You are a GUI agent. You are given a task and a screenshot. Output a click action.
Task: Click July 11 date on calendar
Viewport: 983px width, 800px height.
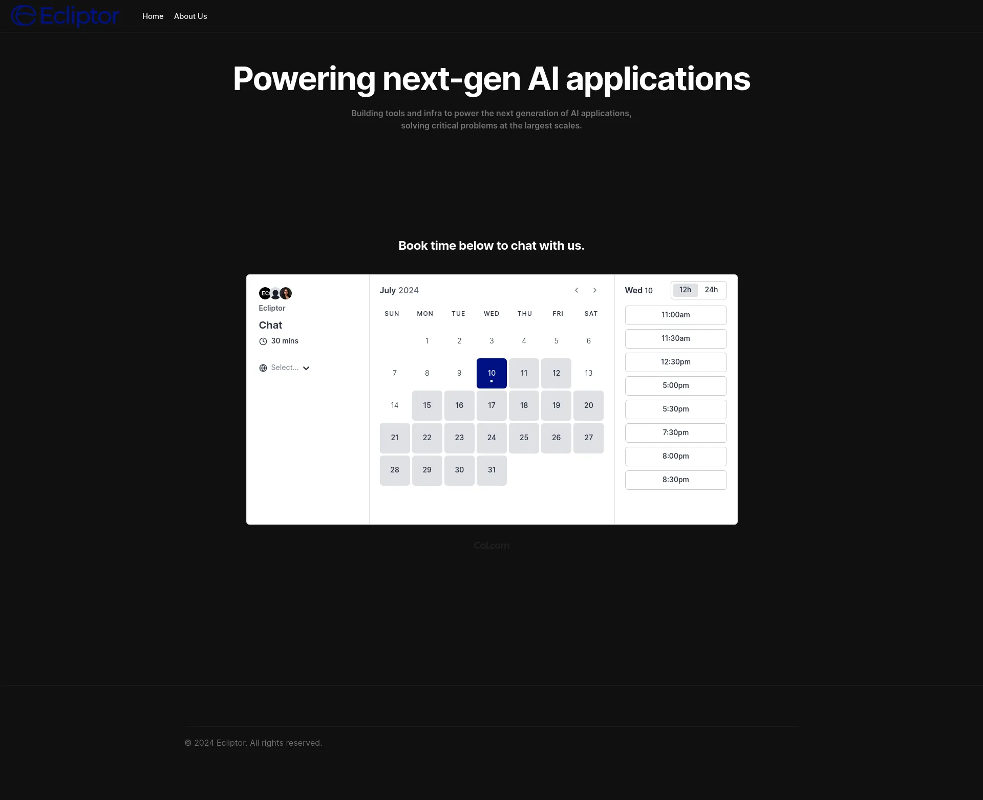point(523,373)
